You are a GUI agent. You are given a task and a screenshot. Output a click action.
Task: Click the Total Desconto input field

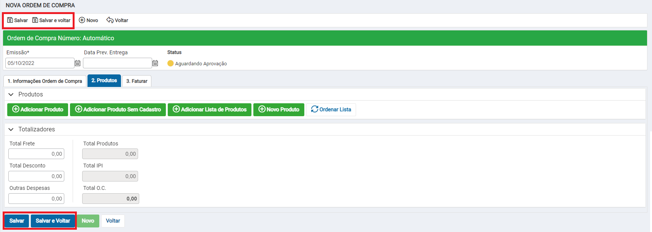click(36, 176)
